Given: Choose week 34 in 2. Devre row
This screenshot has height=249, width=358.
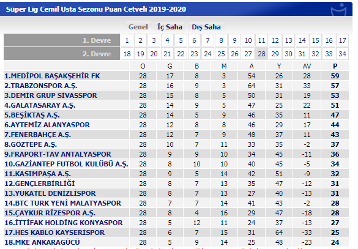Looking at the screenshot, I should click(x=342, y=54).
